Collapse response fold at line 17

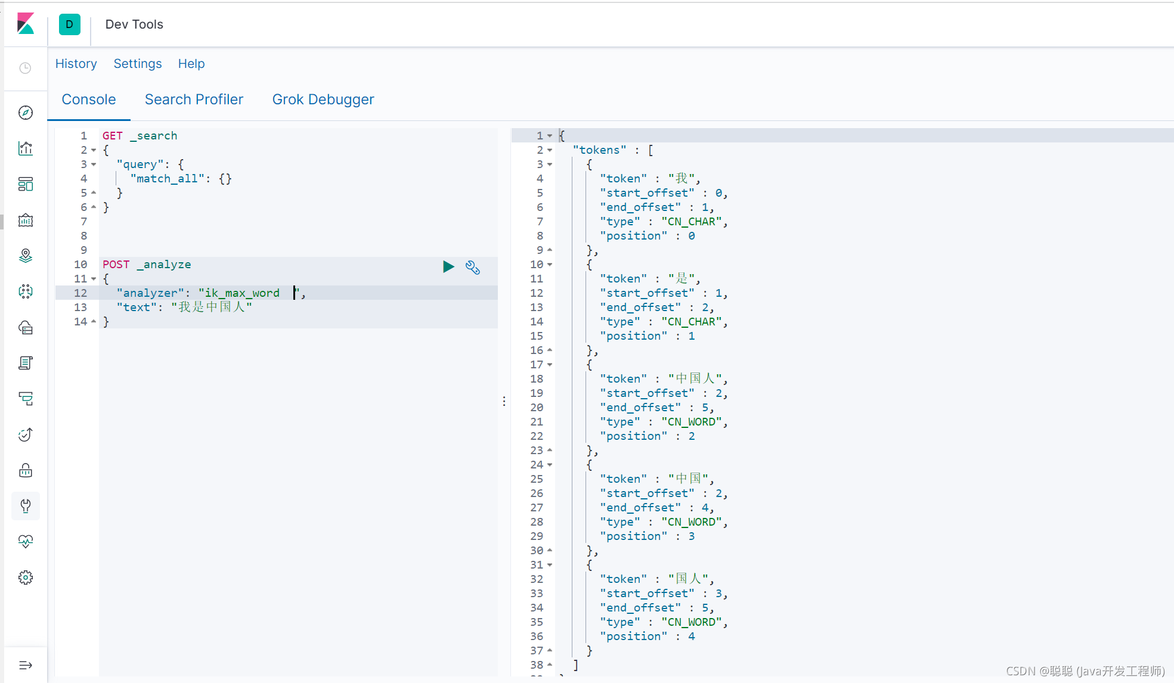click(550, 365)
